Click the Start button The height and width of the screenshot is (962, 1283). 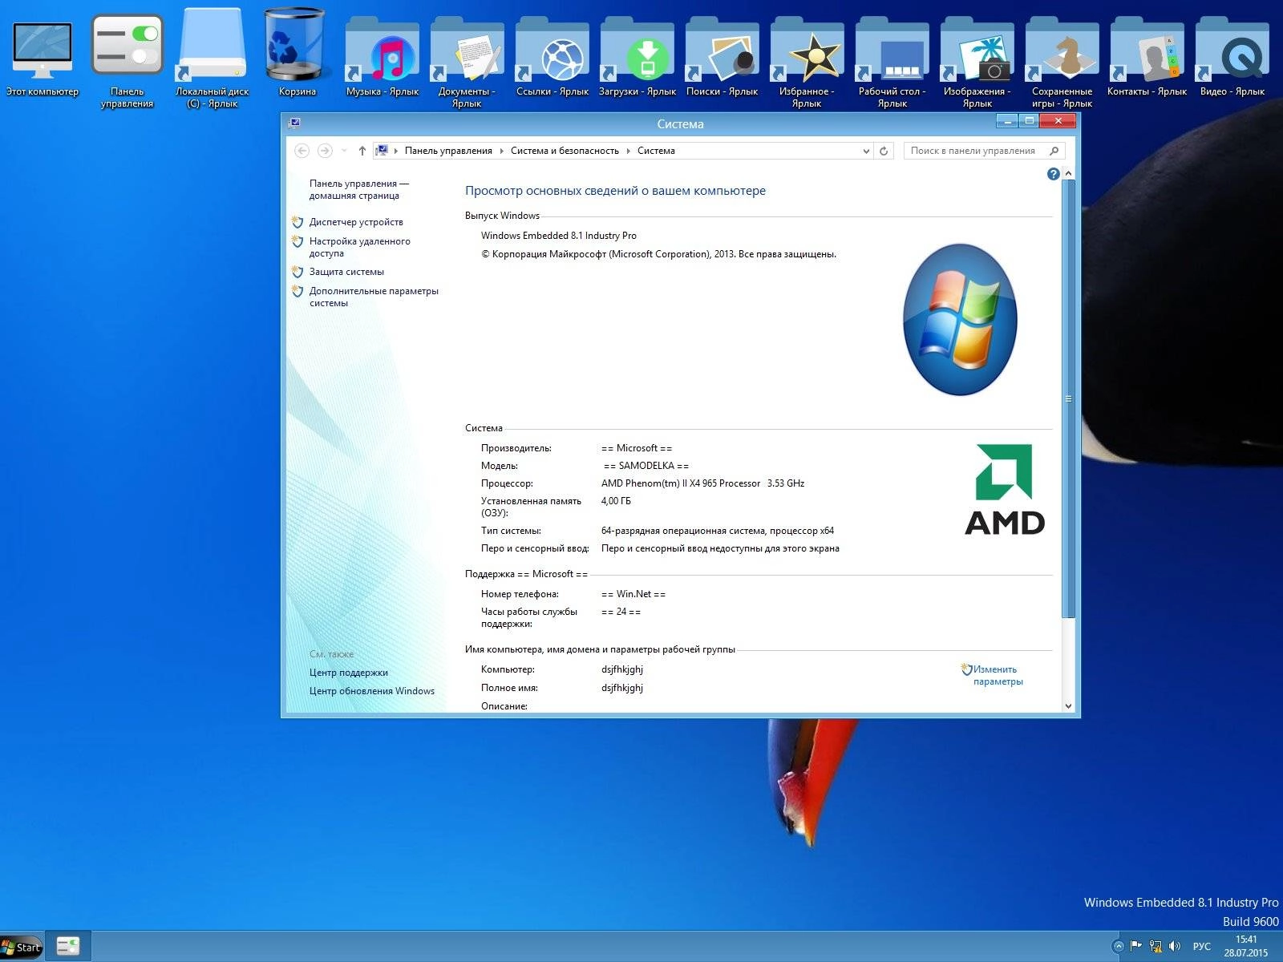click(x=21, y=947)
